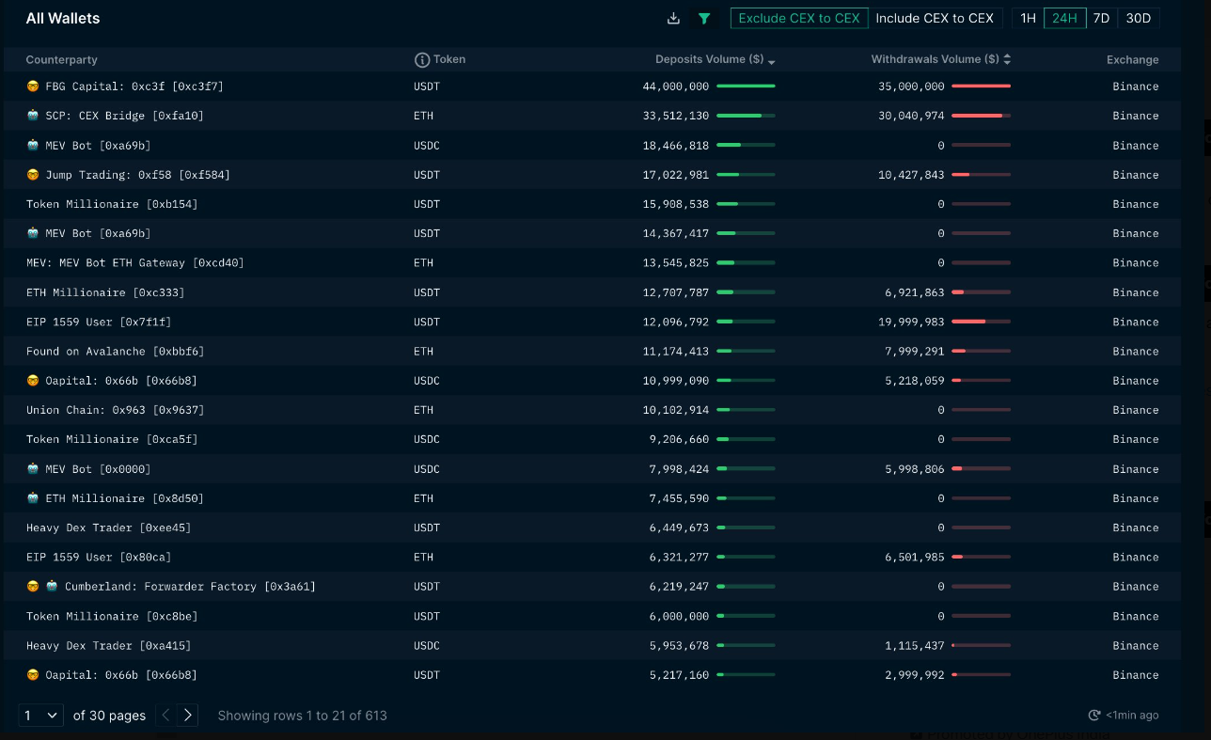The width and height of the screenshot is (1211, 740).
Task: Click deposit value 33,512,130
Action: 676,116
